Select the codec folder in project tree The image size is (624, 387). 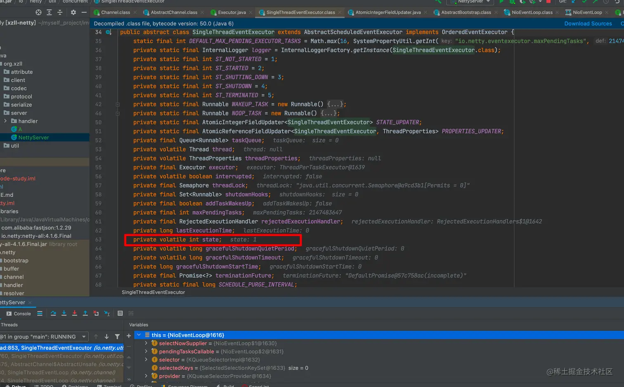click(19, 88)
